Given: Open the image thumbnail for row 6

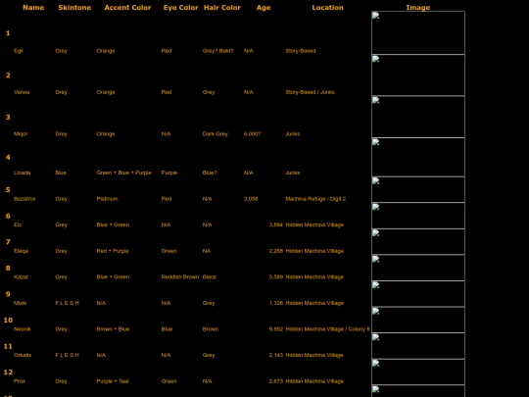Looking at the screenshot, I should click(418, 216).
